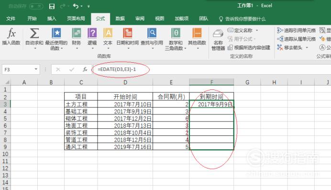Viewport: 331px width, 190px height.
Task: Switch to the View tab
Action: point(160,19)
